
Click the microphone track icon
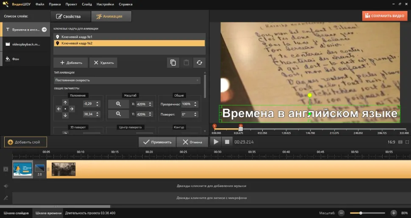click(x=6, y=198)
